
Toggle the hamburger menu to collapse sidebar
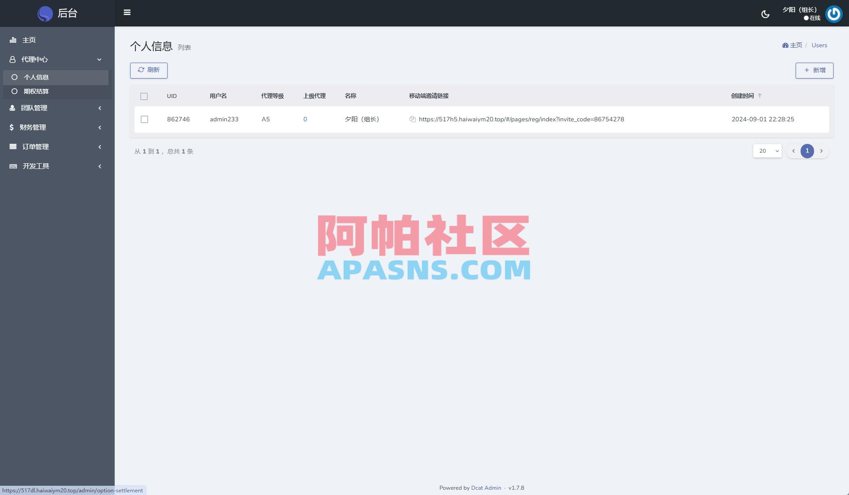click(x=127, y=13)
